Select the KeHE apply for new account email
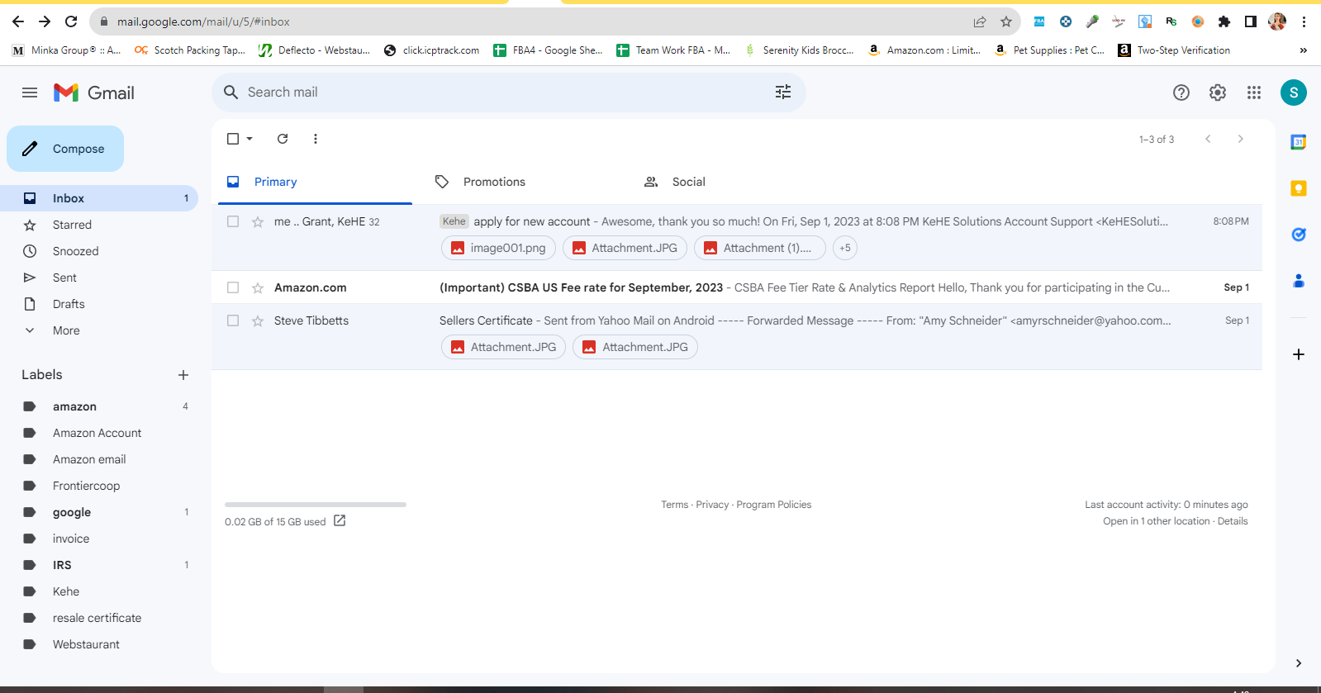 [233, 221]
